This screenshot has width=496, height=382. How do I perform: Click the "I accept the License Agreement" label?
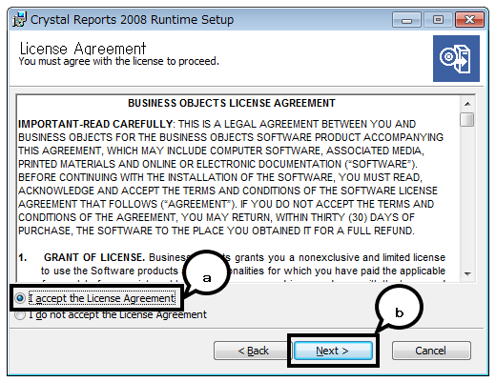pos(102,298)
